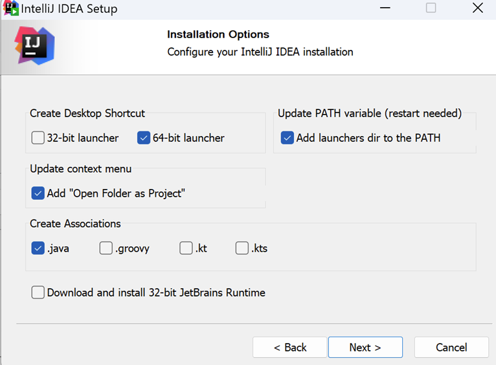The image size is (496, 365).
Task: Click the .java label text
Action: [x=58, y=249]
